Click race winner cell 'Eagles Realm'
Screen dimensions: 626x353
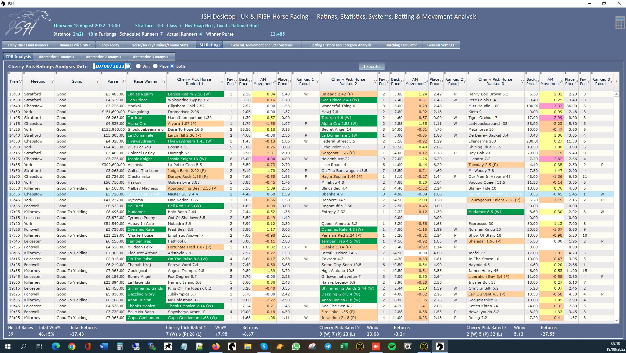pos(146,94)
